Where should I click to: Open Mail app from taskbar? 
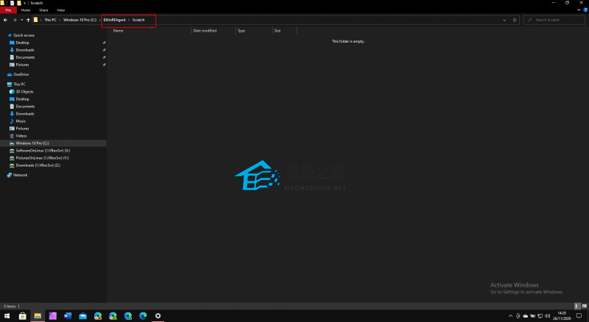pos(82,316)
